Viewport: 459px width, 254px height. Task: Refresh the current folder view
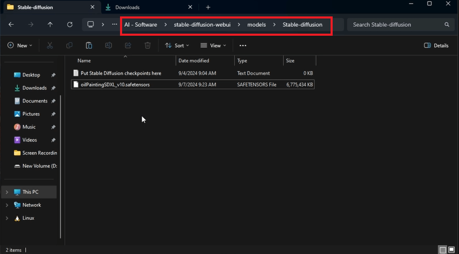tap(69, 24)
